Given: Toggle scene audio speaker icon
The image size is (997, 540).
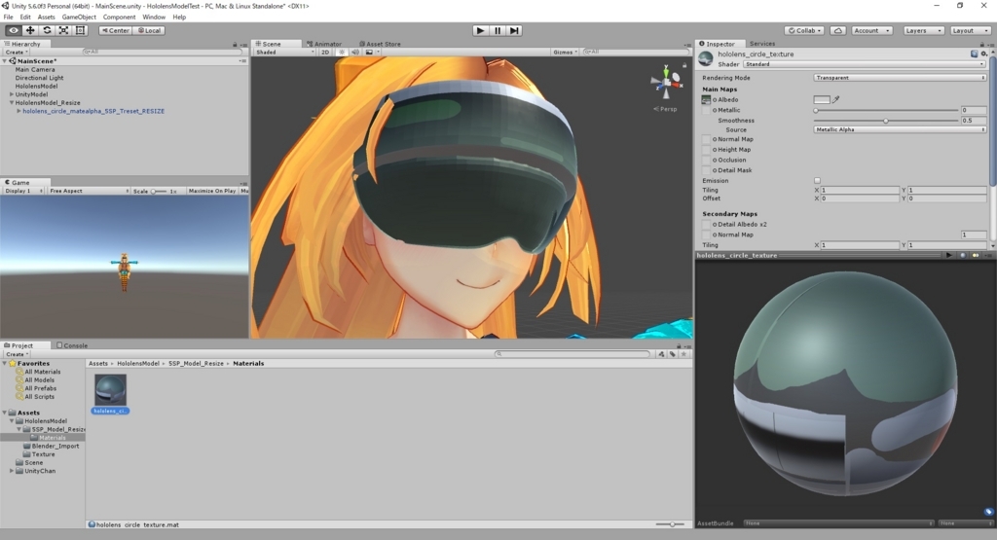Looking at the screenshot, I should (355, 53).
